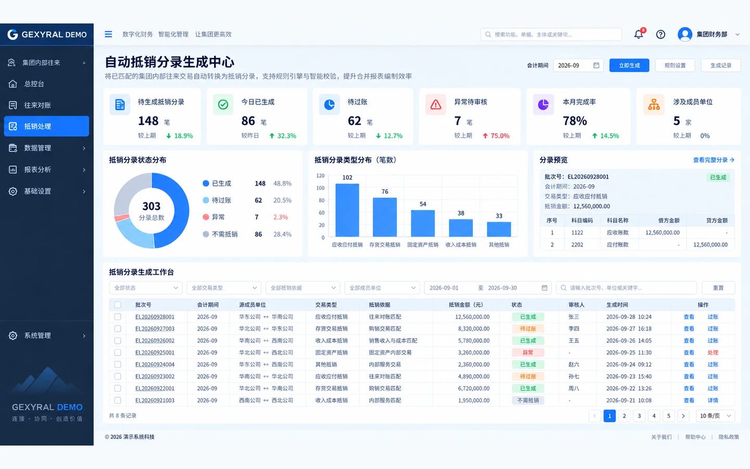Image resolution: width=750 pixels, height=469 pixels.
Task: Open the 全部成员单位 filter dropdown
Action: click(x=382, y=288)
